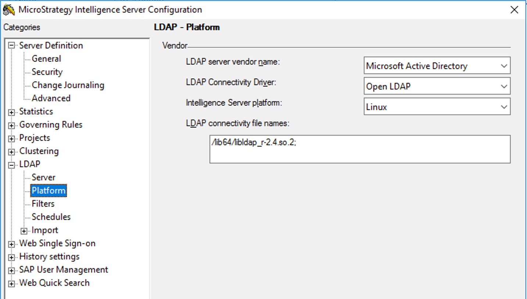Open the LDAP Connectivity Driver dropdown

point(504,86)
